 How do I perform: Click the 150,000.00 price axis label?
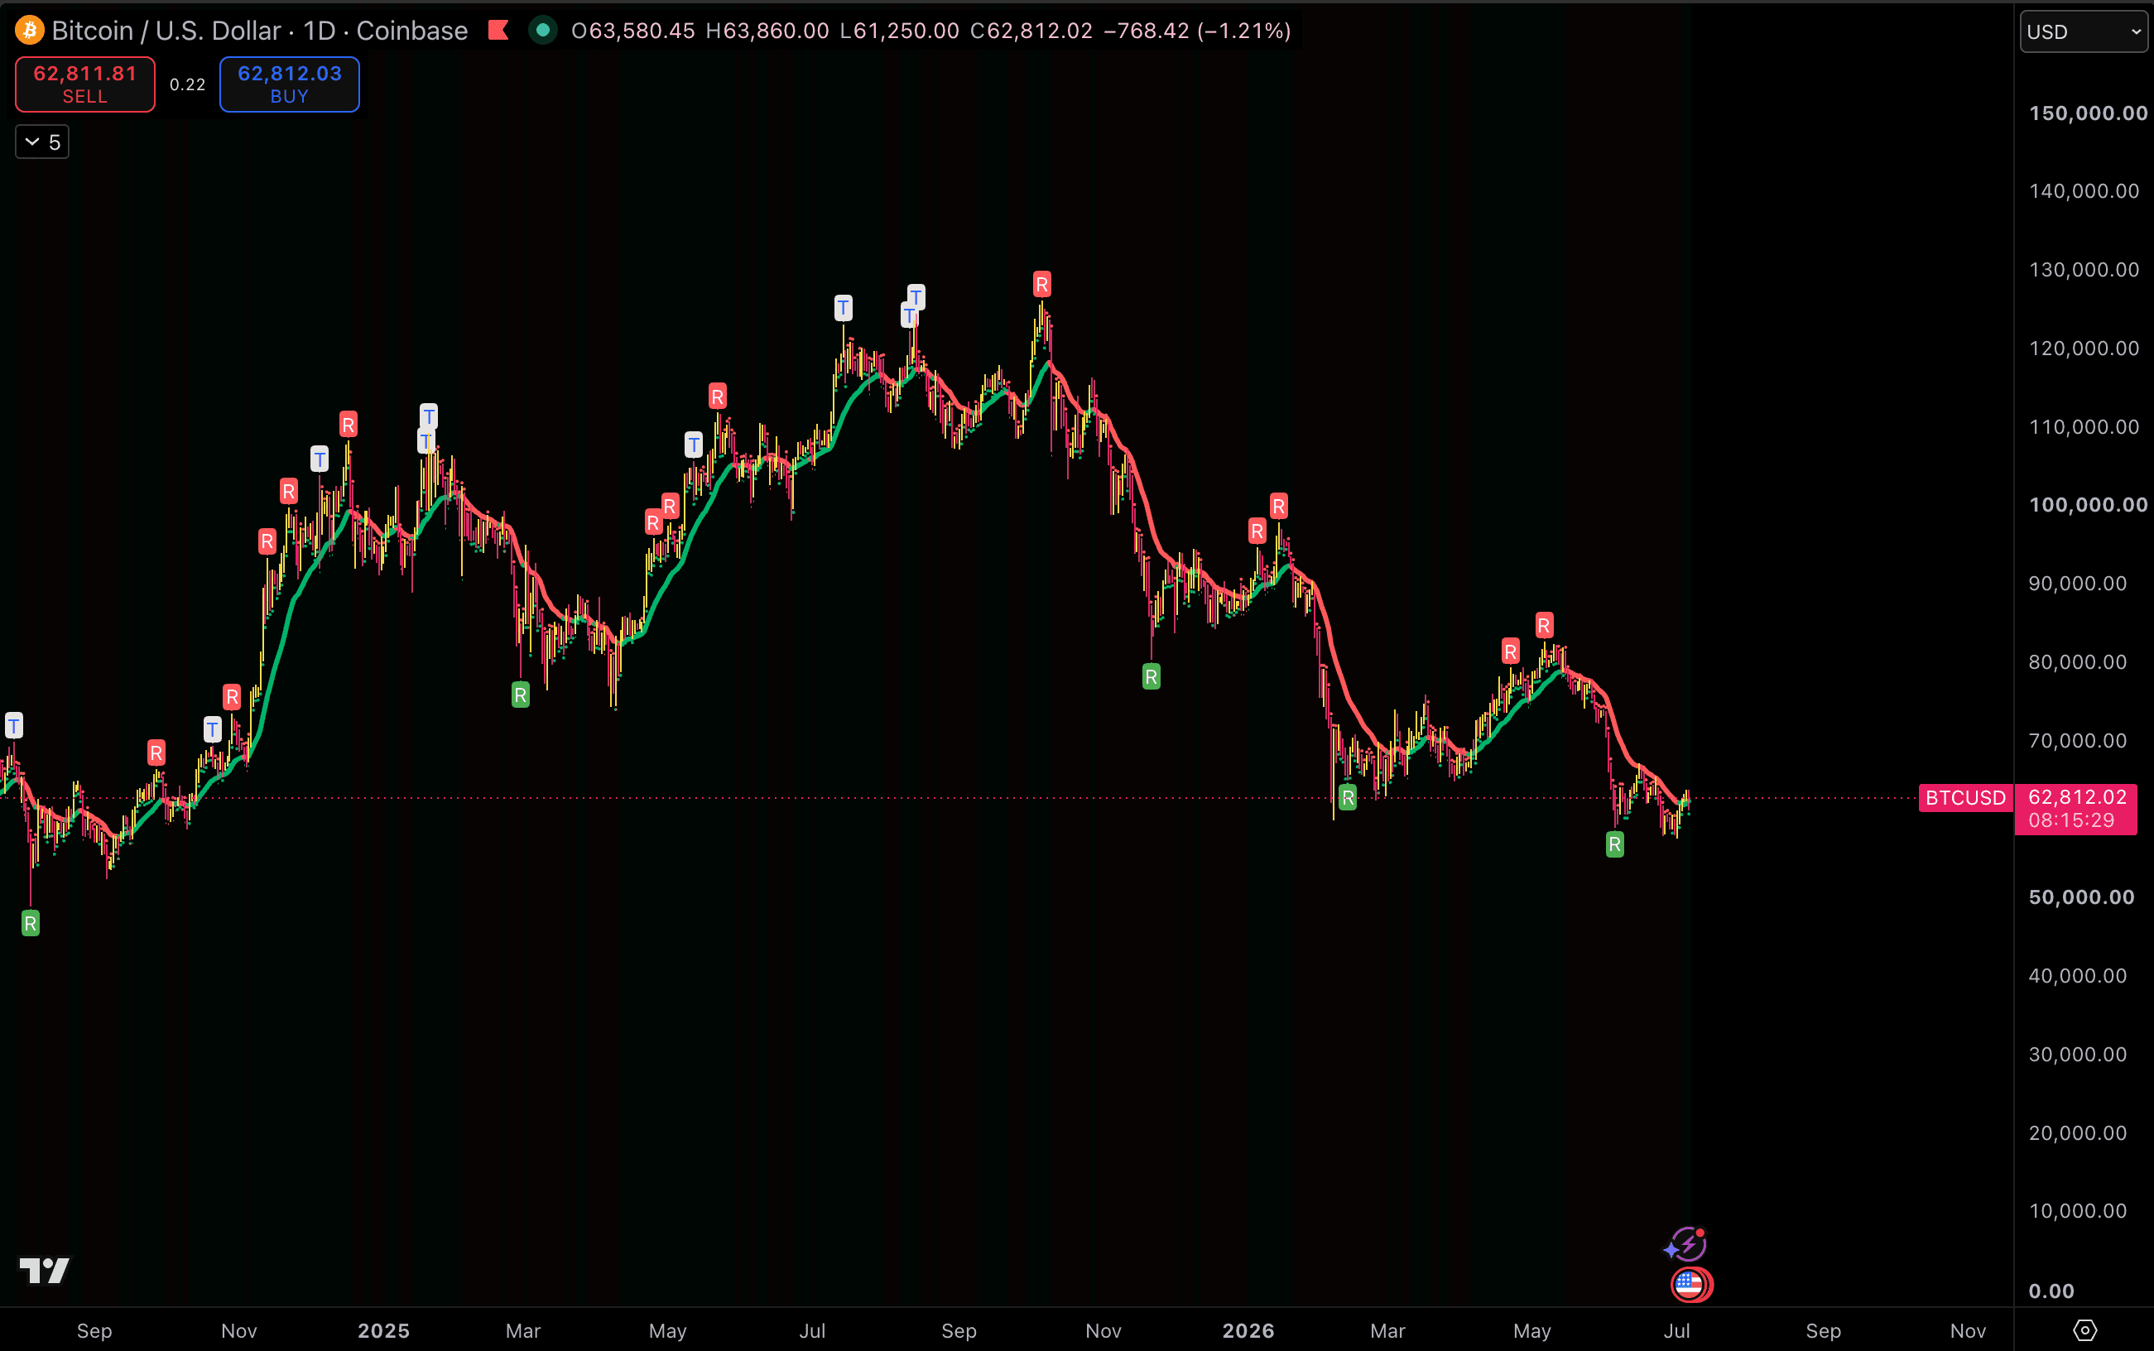(x=2088, y=113)
